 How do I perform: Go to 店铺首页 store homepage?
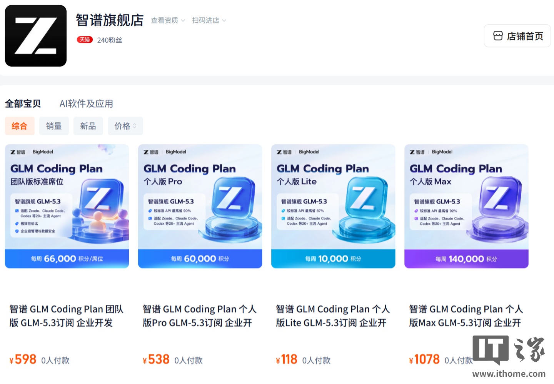(x=517, y=36)
